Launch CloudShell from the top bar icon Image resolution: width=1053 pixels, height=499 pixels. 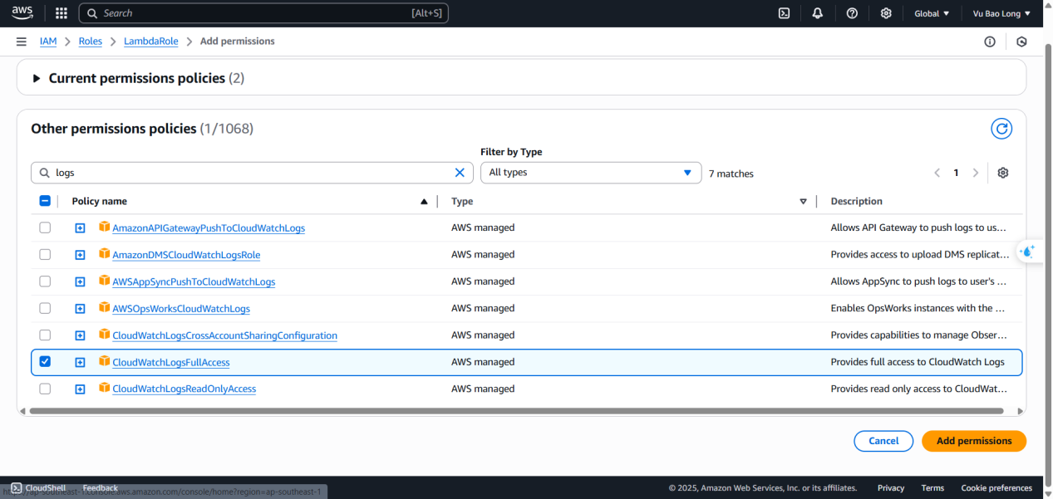click(x=784, y=13)
